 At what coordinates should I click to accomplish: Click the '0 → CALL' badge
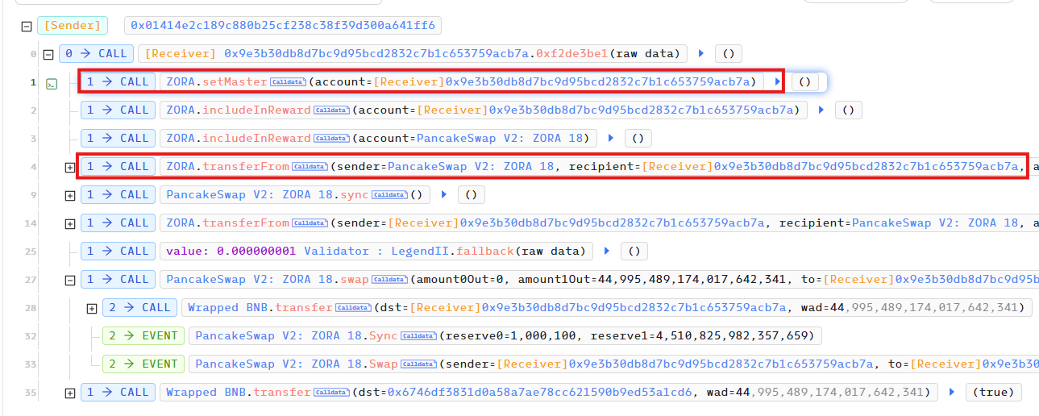[x=96, y=54]
